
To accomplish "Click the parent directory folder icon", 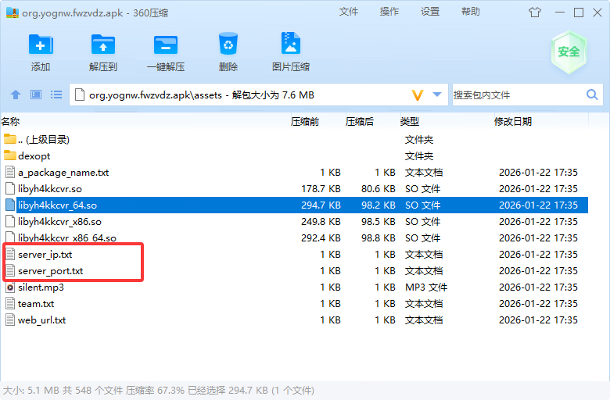I will tap(10, 139).
